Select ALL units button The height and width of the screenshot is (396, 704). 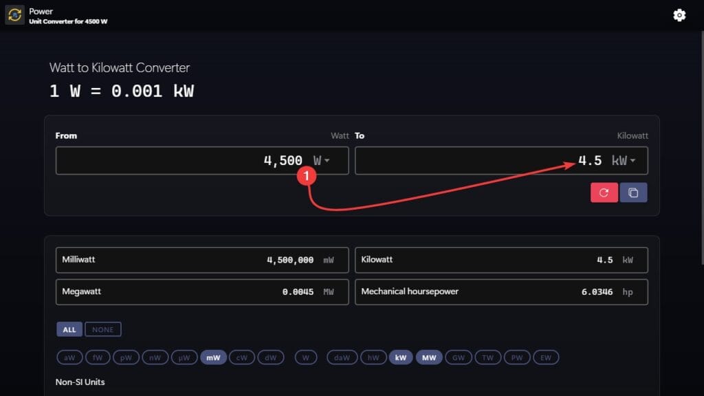click(x=69, y=329)
